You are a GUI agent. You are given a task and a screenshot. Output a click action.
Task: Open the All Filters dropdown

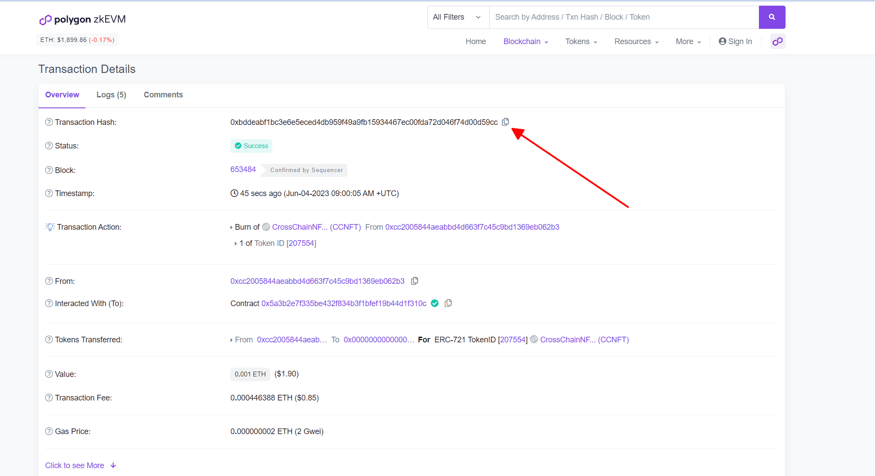(458, 17)
